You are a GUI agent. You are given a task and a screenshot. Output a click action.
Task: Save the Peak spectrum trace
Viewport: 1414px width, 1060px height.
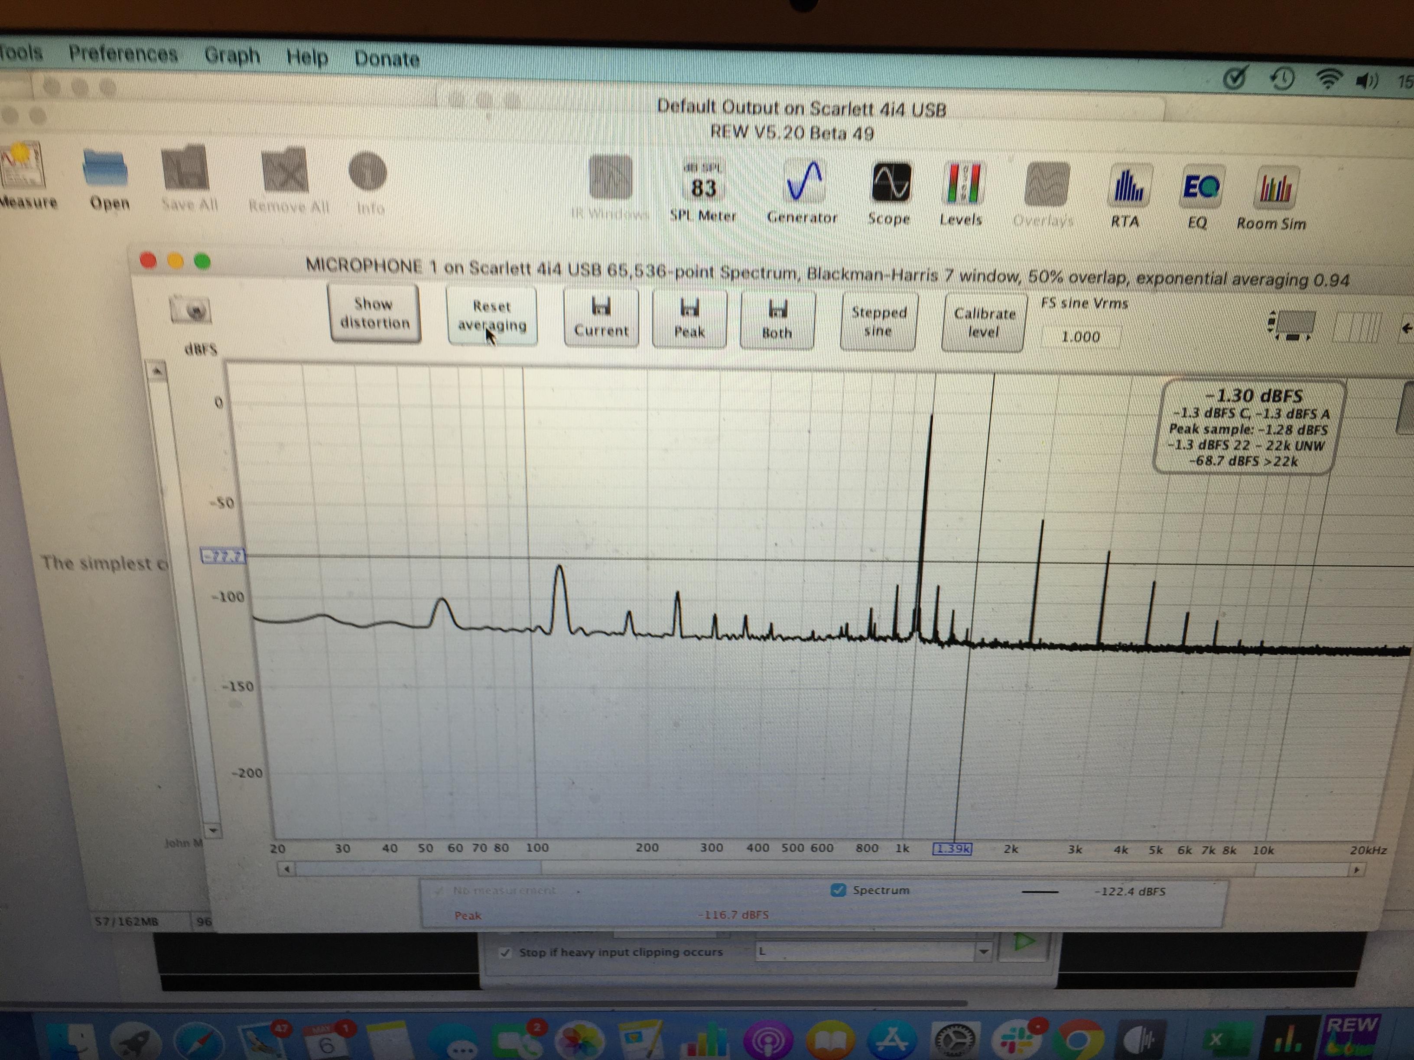tap(689, 319)
